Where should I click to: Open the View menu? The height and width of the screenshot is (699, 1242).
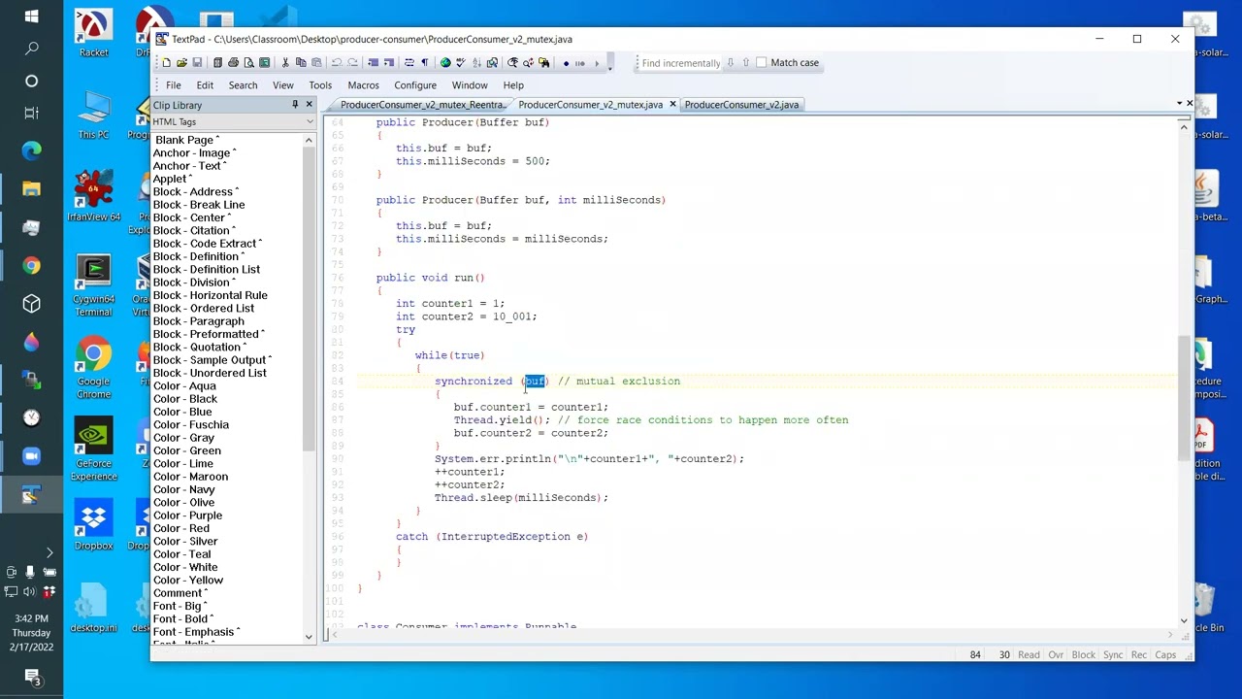[x=282, y=85]
